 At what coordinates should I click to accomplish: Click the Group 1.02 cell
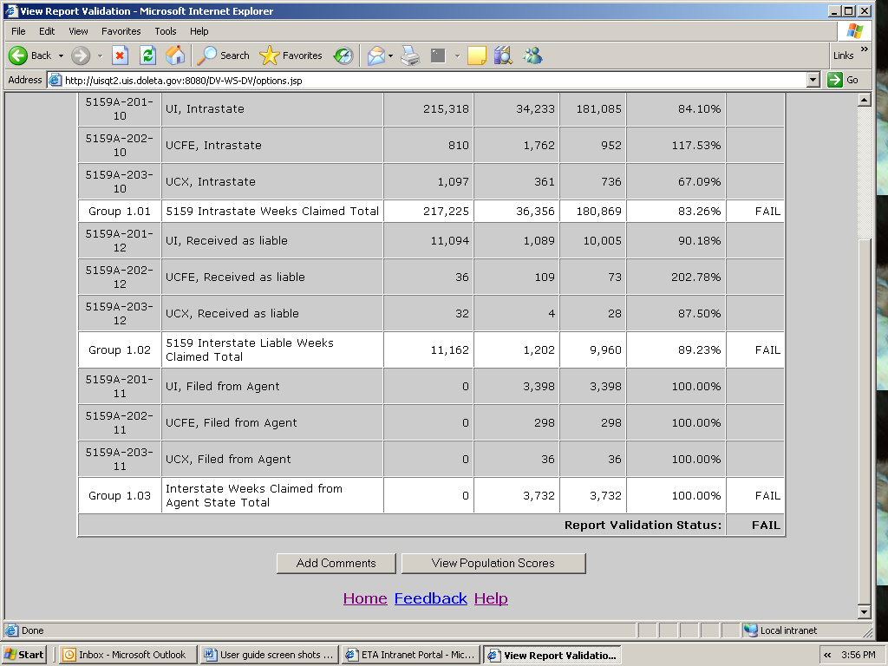[120, 350]
